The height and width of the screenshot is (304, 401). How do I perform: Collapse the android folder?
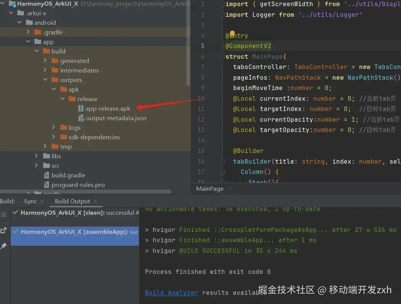point(19,23)
